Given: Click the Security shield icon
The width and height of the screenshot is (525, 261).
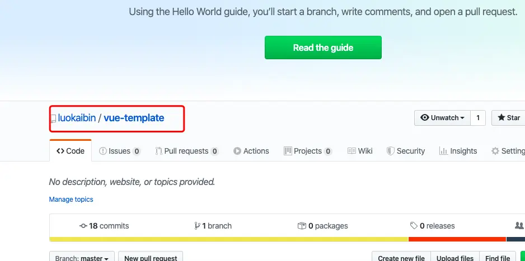Looking at the screenshot, I should (x=391, y=151).
